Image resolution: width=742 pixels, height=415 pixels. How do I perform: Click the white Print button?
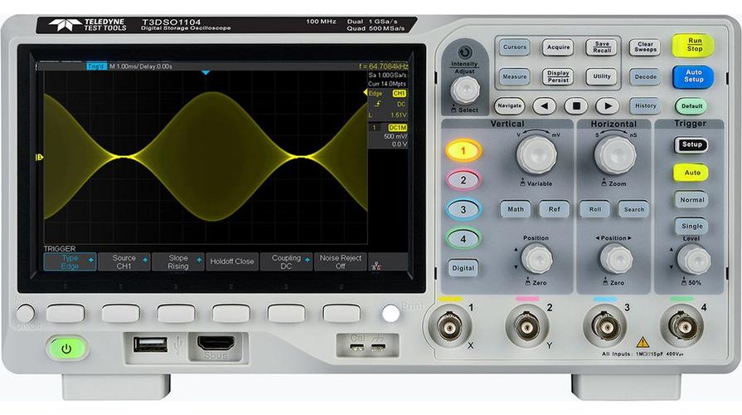[390, 313]
